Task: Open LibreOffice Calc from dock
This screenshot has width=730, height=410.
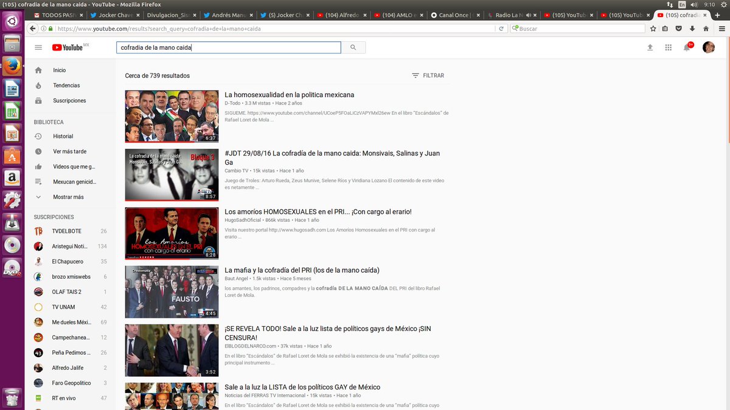Action: 12,111
